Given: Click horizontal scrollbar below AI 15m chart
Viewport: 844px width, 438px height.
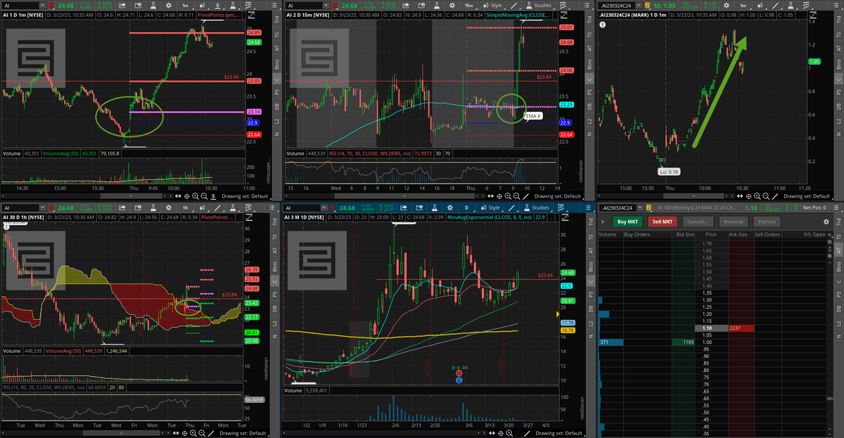Looking at the screenshot, I should pyautogui.click(x=404, y=196).
